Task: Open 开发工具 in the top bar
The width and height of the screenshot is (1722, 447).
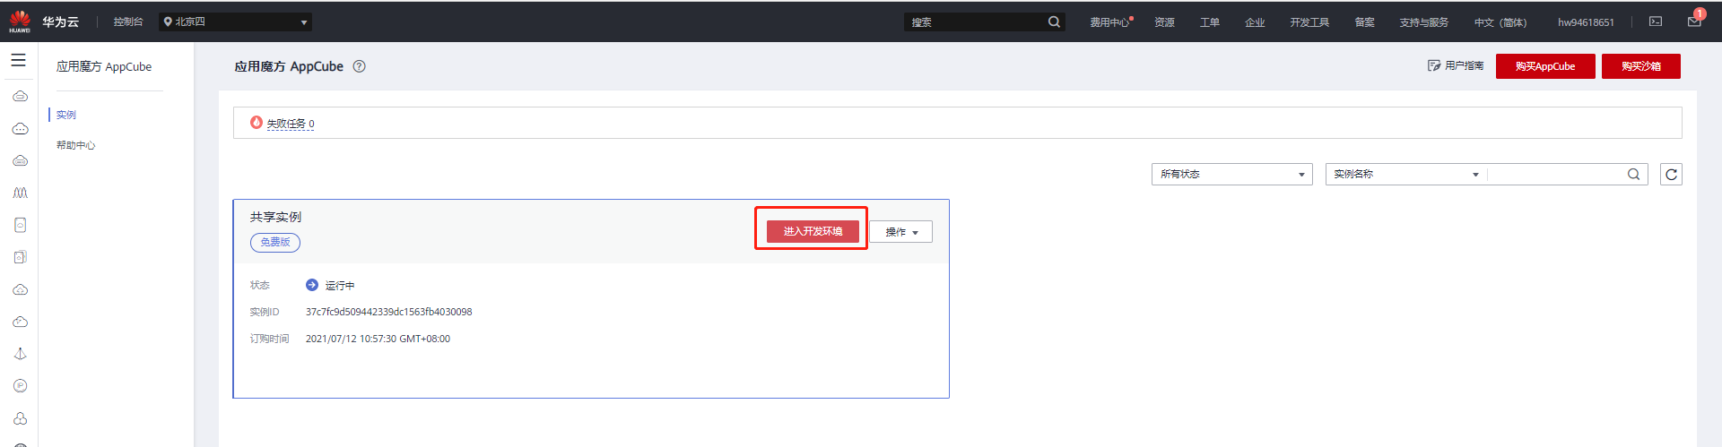Action: coord(1309,22)
